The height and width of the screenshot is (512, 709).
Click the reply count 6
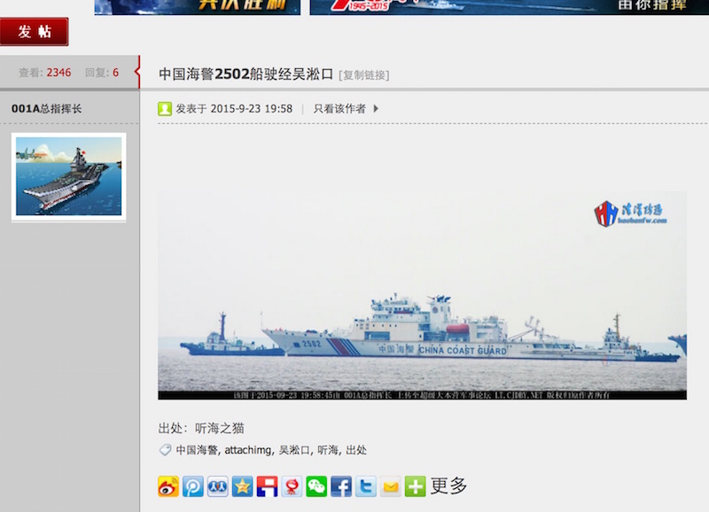pyautogui.click(x=116, y=73)
